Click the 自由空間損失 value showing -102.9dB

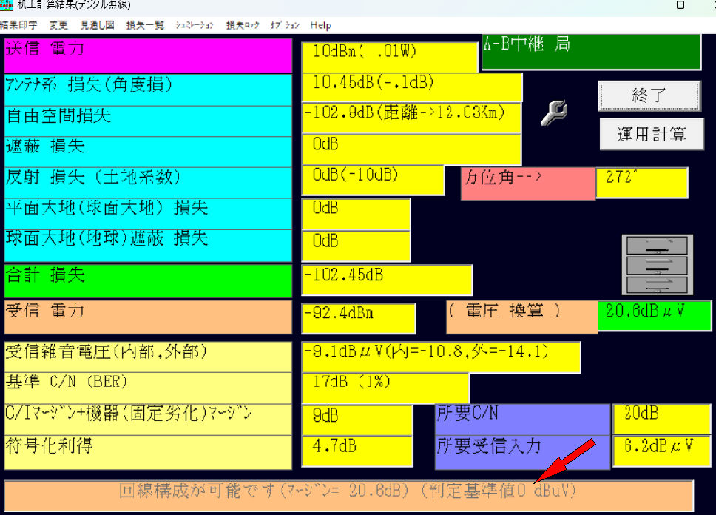pos(411,117)
